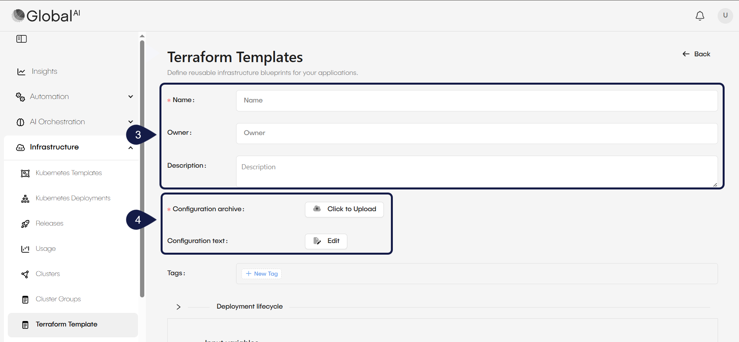Open Cluster Groups in the sidebar
This screenshot has width=739, height=342.
click(x=58, y=299)
